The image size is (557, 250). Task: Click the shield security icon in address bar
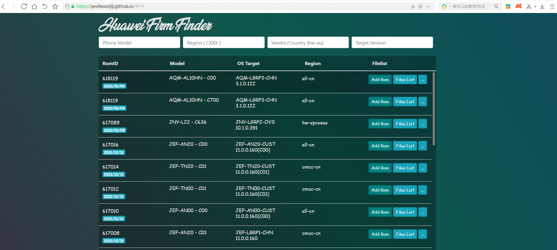tap(67, 7)
